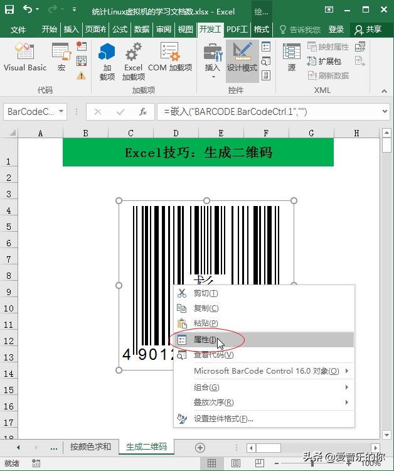394x471 pixels.
Task: Click the Name Box showing BarCodeC...
Action: coord(31,112)
